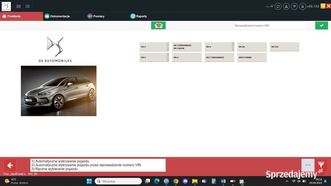Viewport: 331px width, 186px height.
Task: Select the DS 5LS model
Action: pos(284,47)
